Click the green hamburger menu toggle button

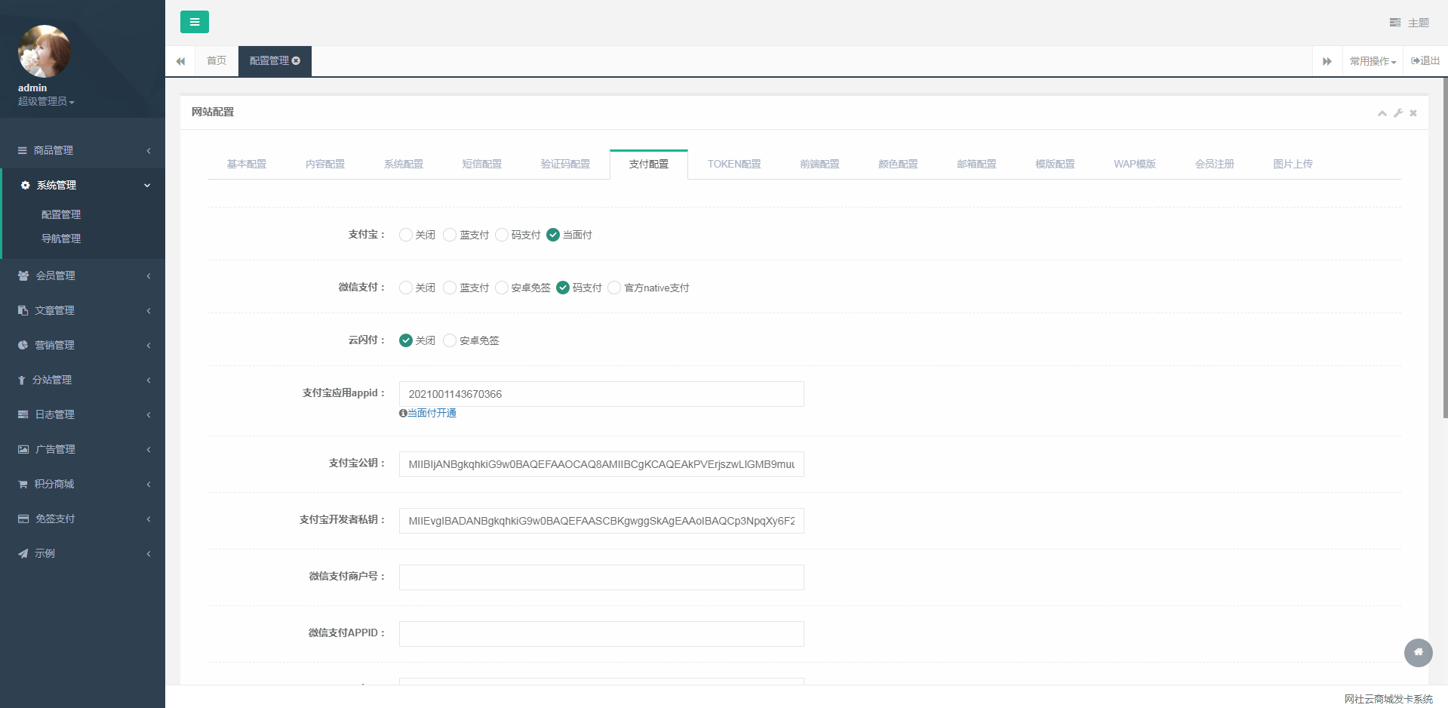tap(194, 22)
